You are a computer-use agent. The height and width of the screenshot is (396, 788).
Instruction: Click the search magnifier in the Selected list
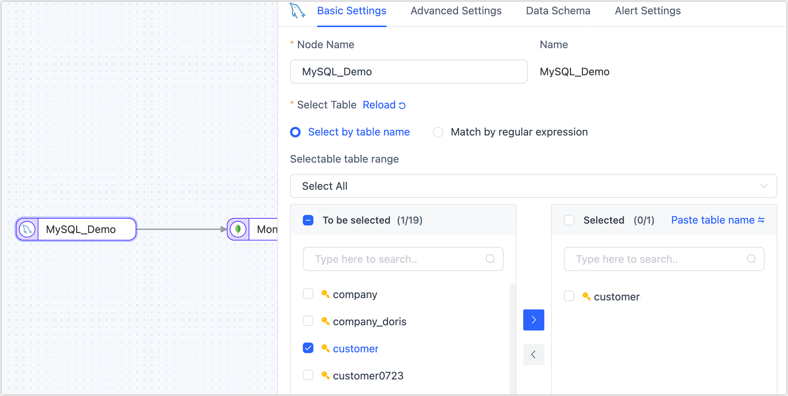pos(751,259)
